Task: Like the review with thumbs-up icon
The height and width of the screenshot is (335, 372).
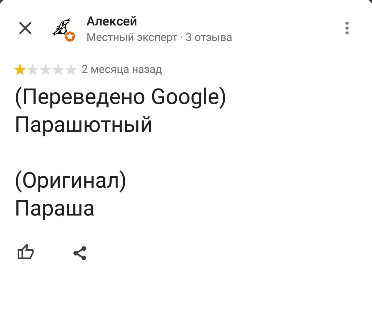Action: 25,252
